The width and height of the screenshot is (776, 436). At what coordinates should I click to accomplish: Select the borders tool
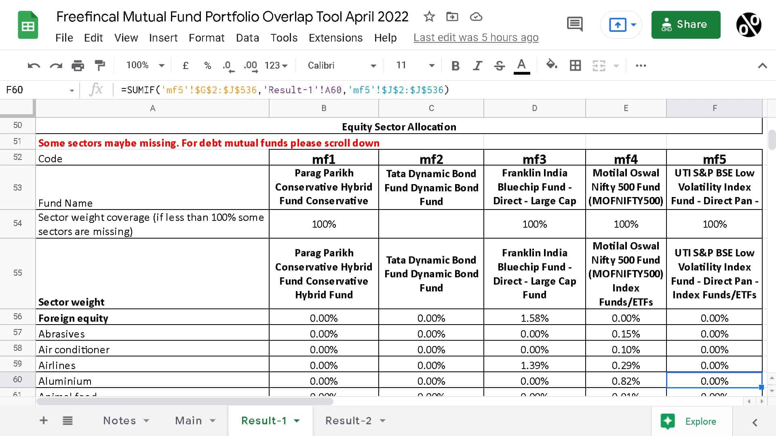coord(575,65)
